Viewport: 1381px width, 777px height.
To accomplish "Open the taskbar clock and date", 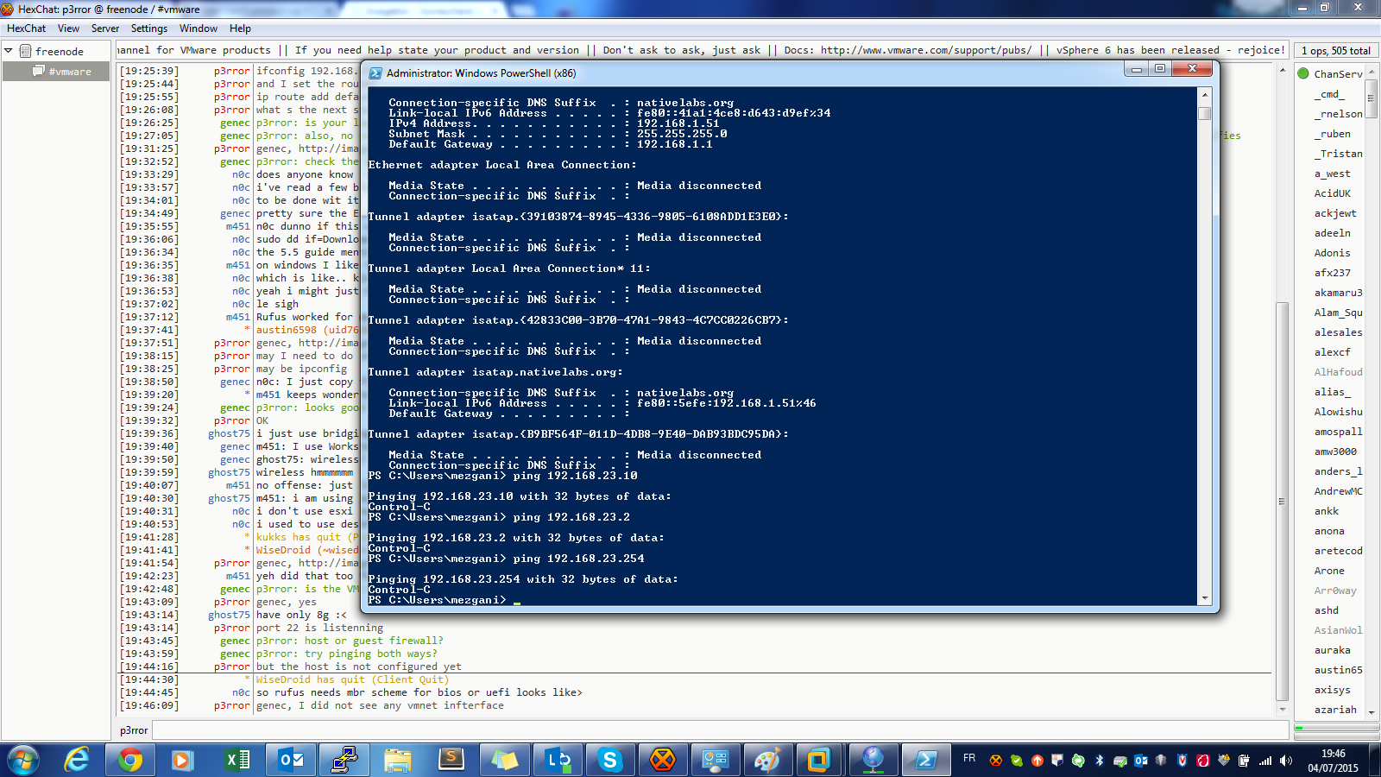I will pos(1333,761).
